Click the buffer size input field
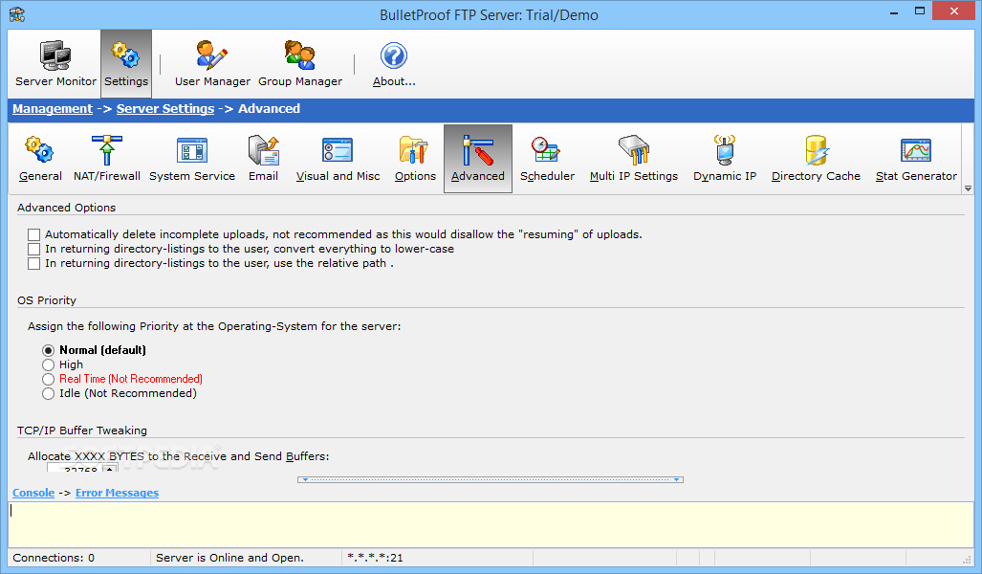Screen dimensions: 982x574 [75, 469]
